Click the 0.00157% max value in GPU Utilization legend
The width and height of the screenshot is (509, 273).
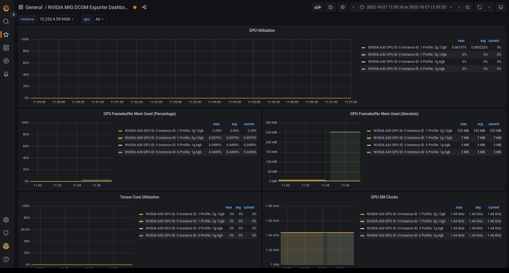(x=459, y=47)
